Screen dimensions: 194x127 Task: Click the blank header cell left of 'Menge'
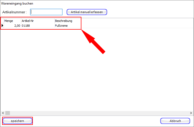(x=2, y=21)
